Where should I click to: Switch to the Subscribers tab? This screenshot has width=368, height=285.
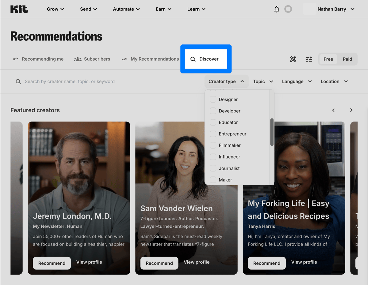click(x=92, y=59)
